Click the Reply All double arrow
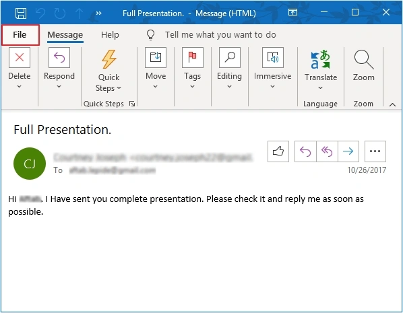The image size is (403, 313). [x=327, y=151]
